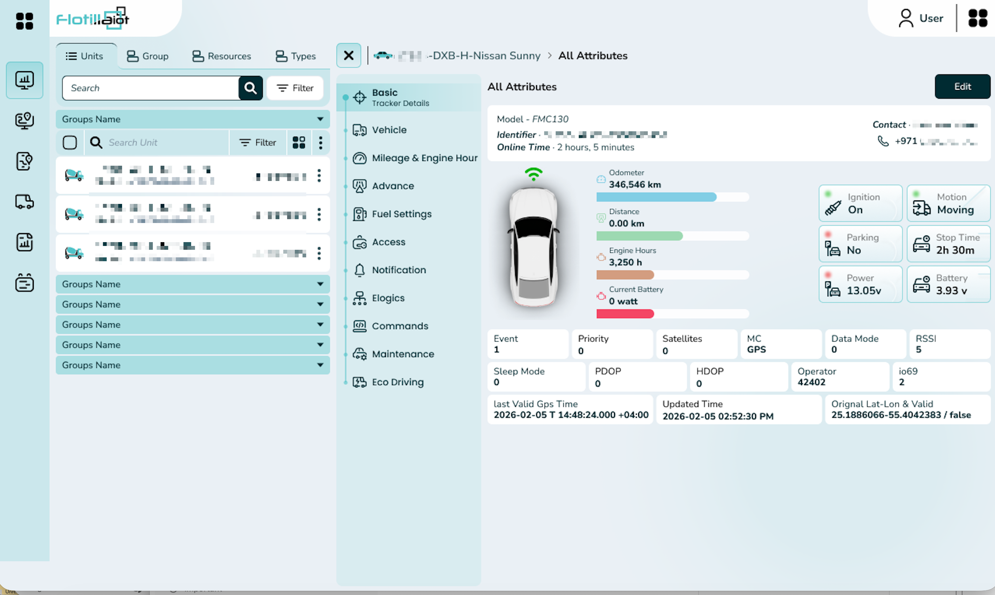
Task: Switch to the Resources tab
Action: pyautogui.click(x=222, y=56)
